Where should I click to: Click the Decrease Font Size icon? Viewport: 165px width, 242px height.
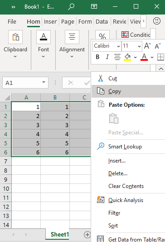click(158, 46)
